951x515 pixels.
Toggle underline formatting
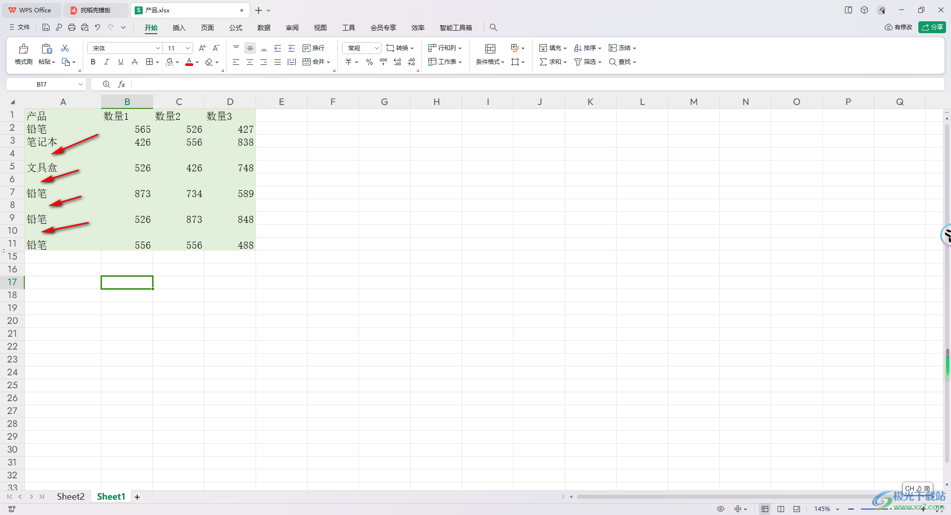[120, 62]
